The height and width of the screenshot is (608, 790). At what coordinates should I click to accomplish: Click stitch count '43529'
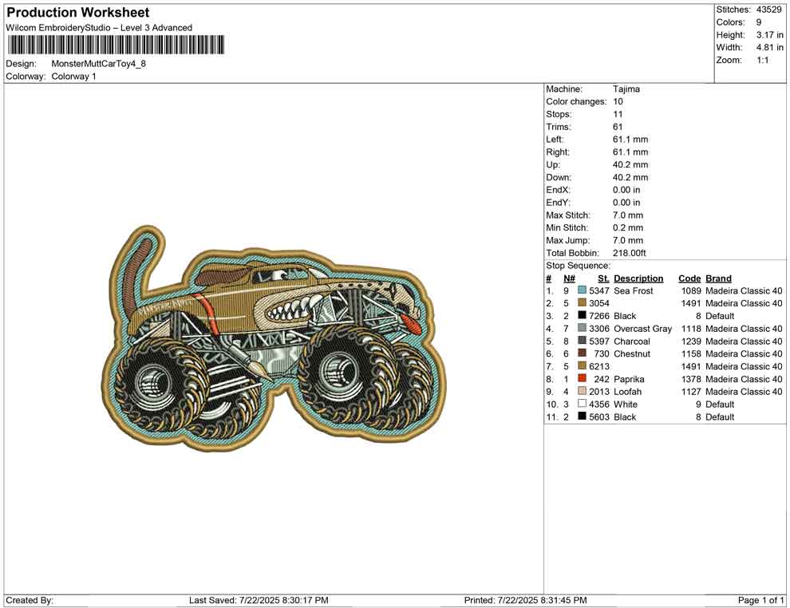click(768, 10)
